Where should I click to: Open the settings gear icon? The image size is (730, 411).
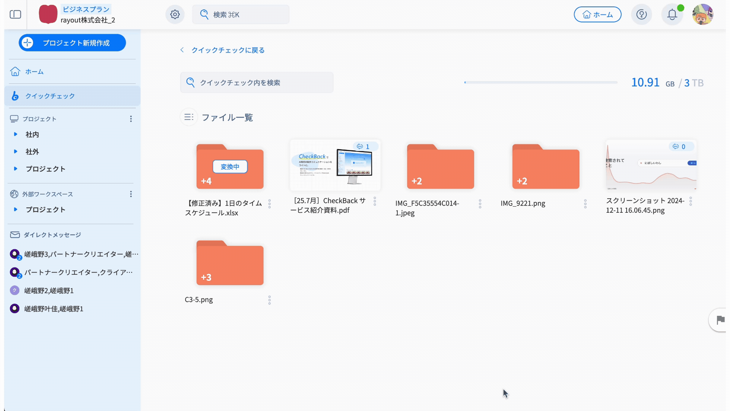point(175,14)
